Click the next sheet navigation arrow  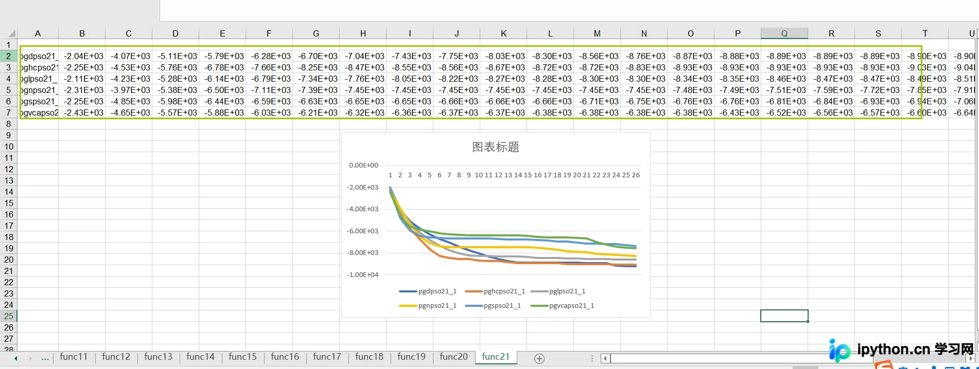point(30,358)
